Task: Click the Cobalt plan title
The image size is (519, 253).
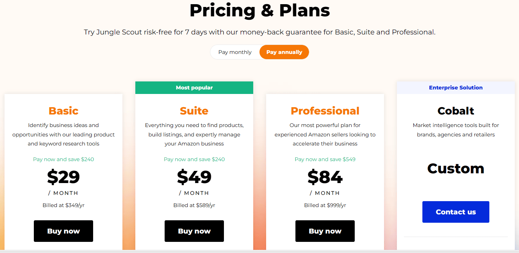Action: 456,111
